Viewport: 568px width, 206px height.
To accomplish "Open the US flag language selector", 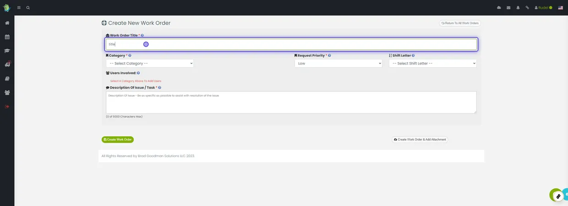I will tap(560, 8).
